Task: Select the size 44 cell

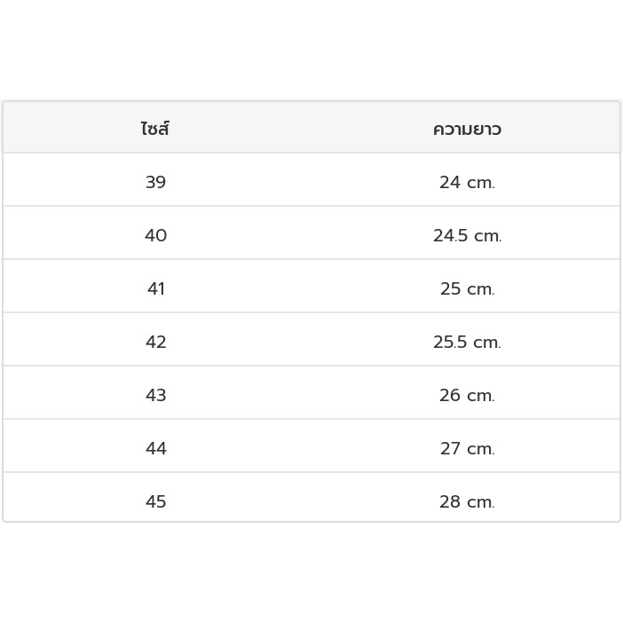Action: click(x=155, y=449)
